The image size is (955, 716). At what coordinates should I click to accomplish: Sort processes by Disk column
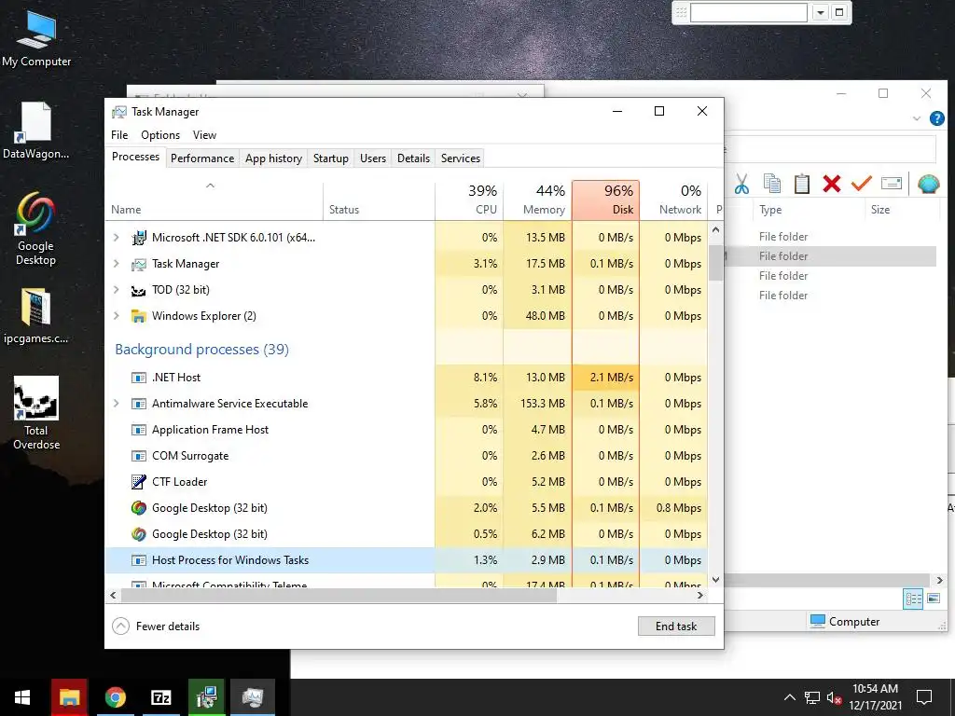coord(606,200)
